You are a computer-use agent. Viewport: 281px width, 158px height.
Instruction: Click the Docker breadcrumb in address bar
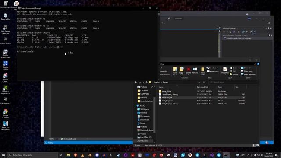pyautogui.click(x=157, y=82)
